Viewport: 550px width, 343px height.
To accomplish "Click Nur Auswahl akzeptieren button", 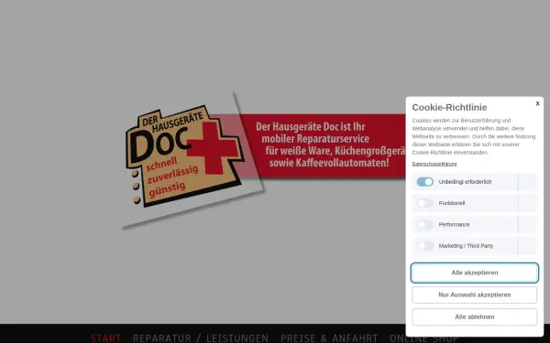I will coord(475,295).
